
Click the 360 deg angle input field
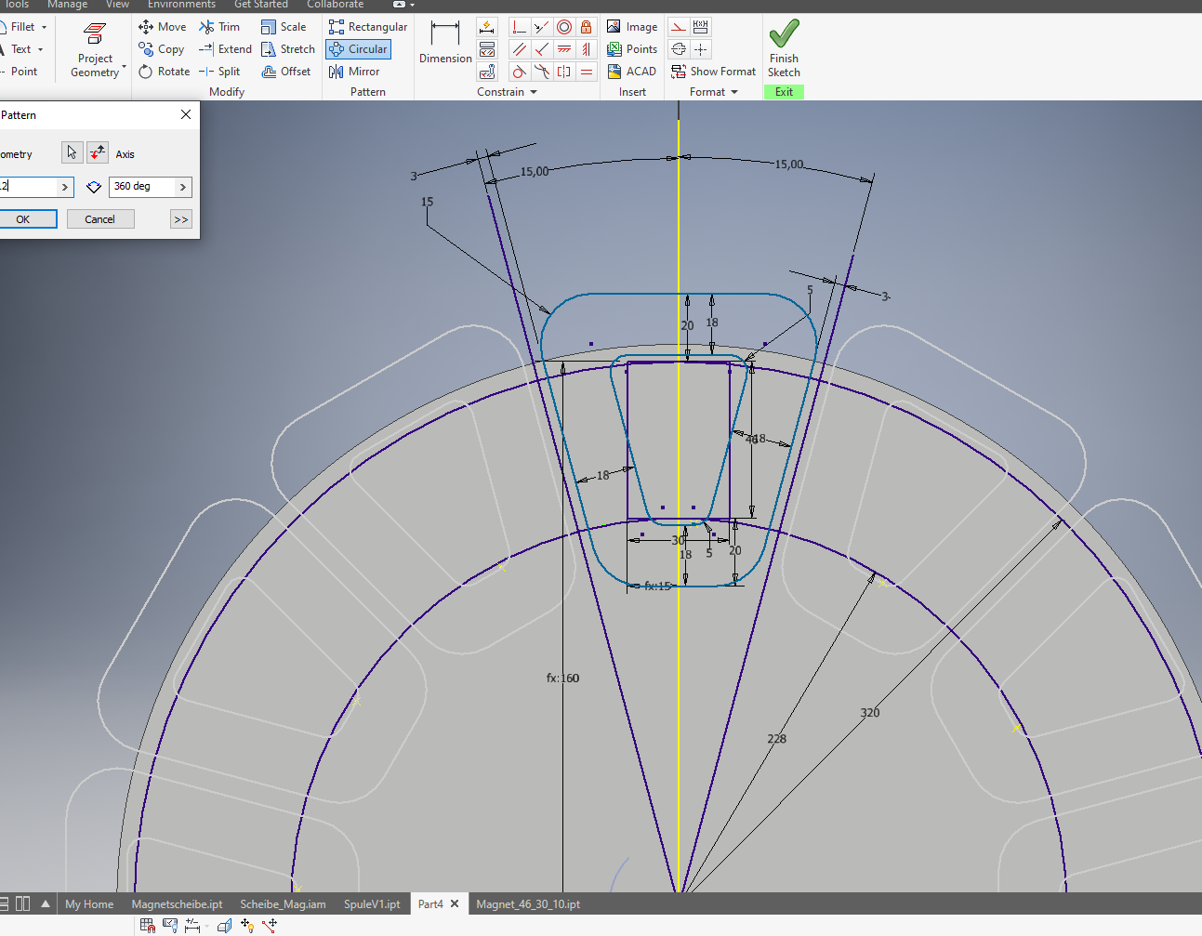click(140, 187)
